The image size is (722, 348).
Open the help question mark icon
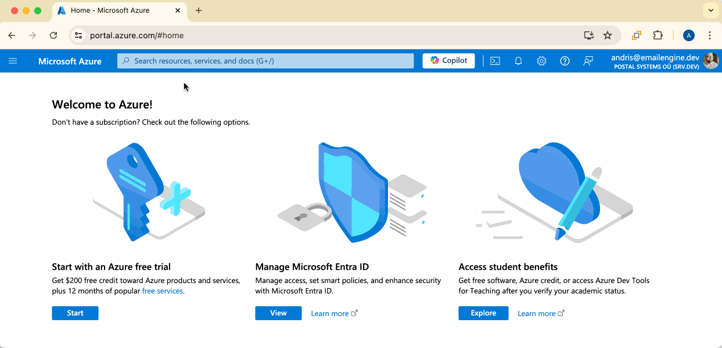click(x=565, y=60)
